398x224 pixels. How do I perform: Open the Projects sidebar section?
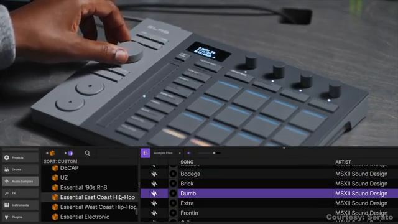tap(21, 157)
